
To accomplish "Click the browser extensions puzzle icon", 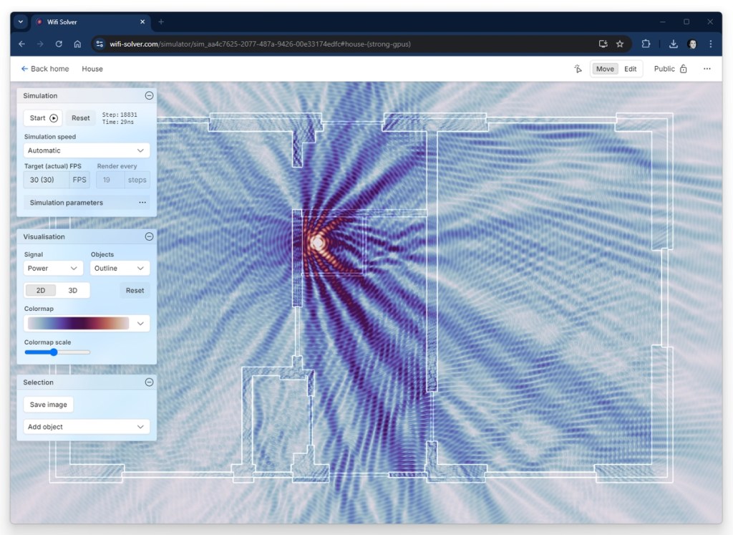I will (646, 44).
